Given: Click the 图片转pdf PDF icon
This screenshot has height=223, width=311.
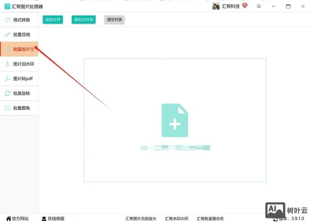Looking at the screenshot, I should (x=8, y=78).
